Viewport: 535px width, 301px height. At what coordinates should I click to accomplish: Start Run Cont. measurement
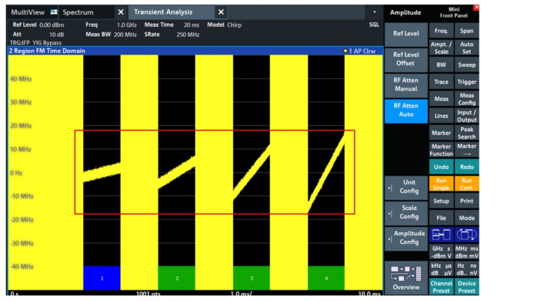(x=466, y=184)
